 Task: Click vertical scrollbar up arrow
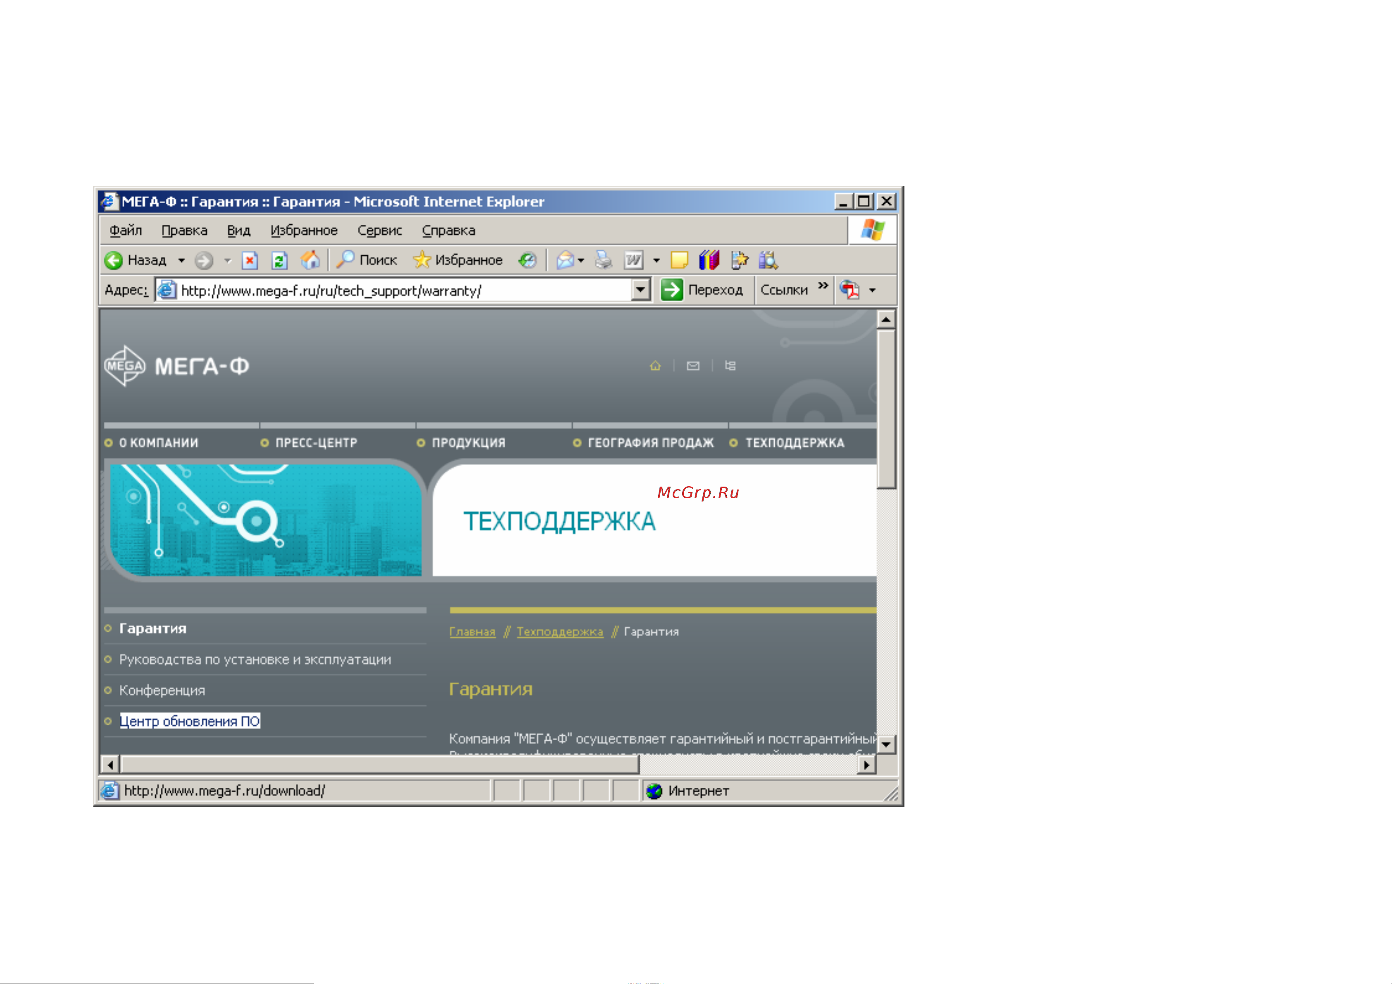[886, 319]
